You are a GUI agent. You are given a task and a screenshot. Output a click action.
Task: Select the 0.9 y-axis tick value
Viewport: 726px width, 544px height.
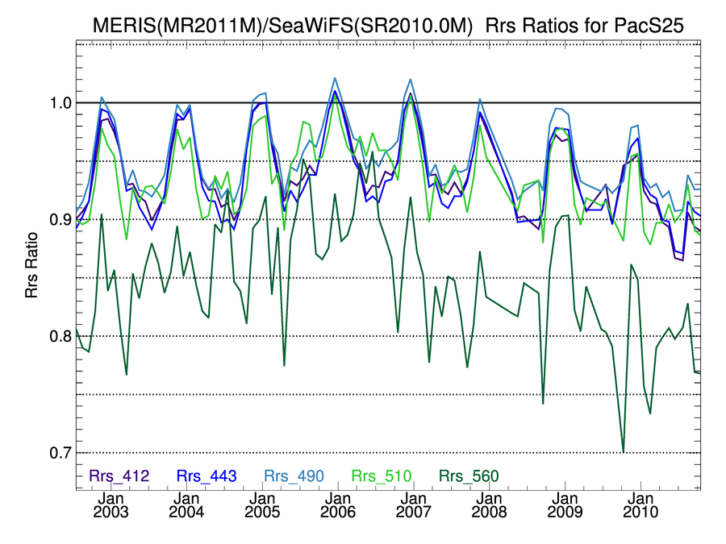point(60,219)
